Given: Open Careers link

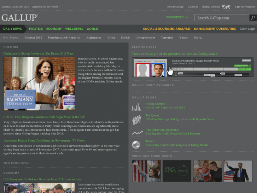Looking at the screenshot, I should click(193, 7).
